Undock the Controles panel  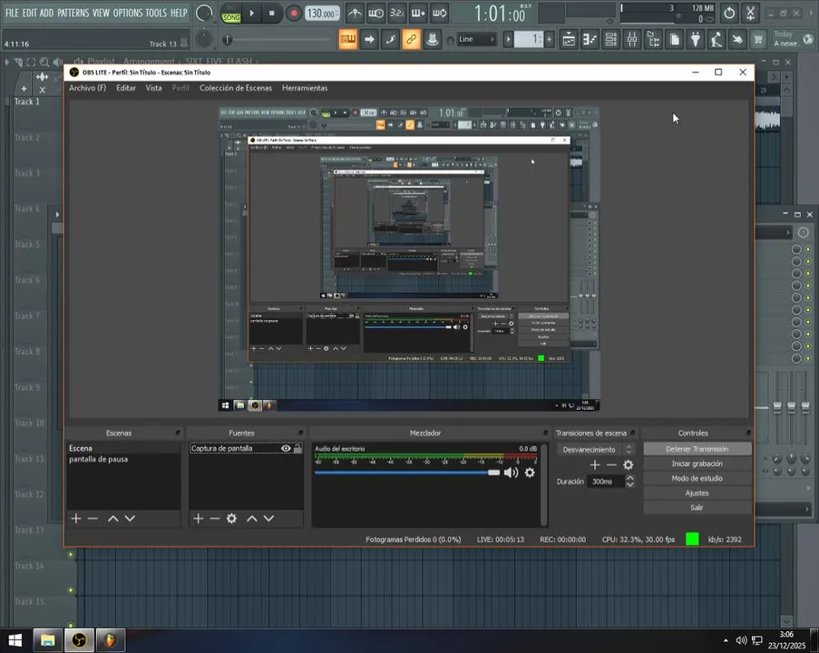(748, 433)
